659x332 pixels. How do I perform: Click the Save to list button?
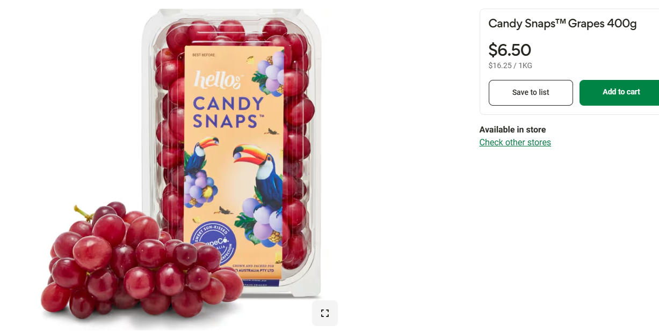click(531, 92)
